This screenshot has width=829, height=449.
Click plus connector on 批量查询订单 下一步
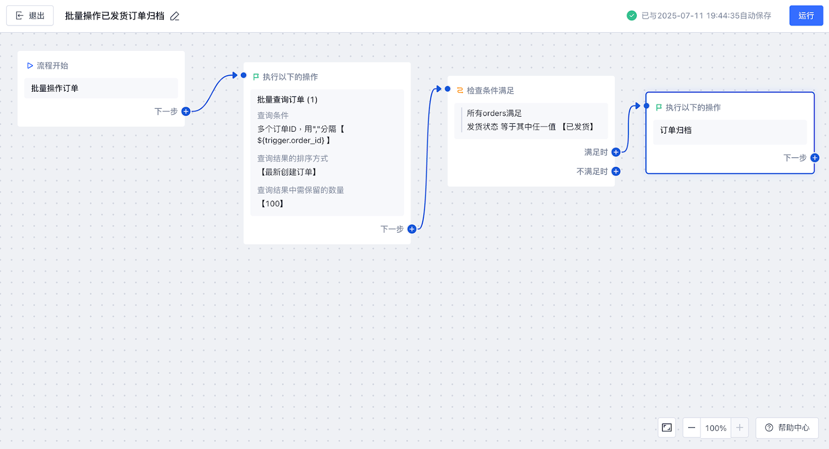[x=412, y=229]
